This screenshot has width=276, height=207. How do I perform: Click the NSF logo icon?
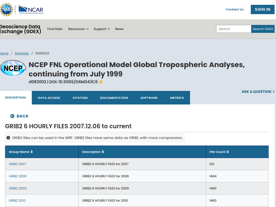[6, 9]
